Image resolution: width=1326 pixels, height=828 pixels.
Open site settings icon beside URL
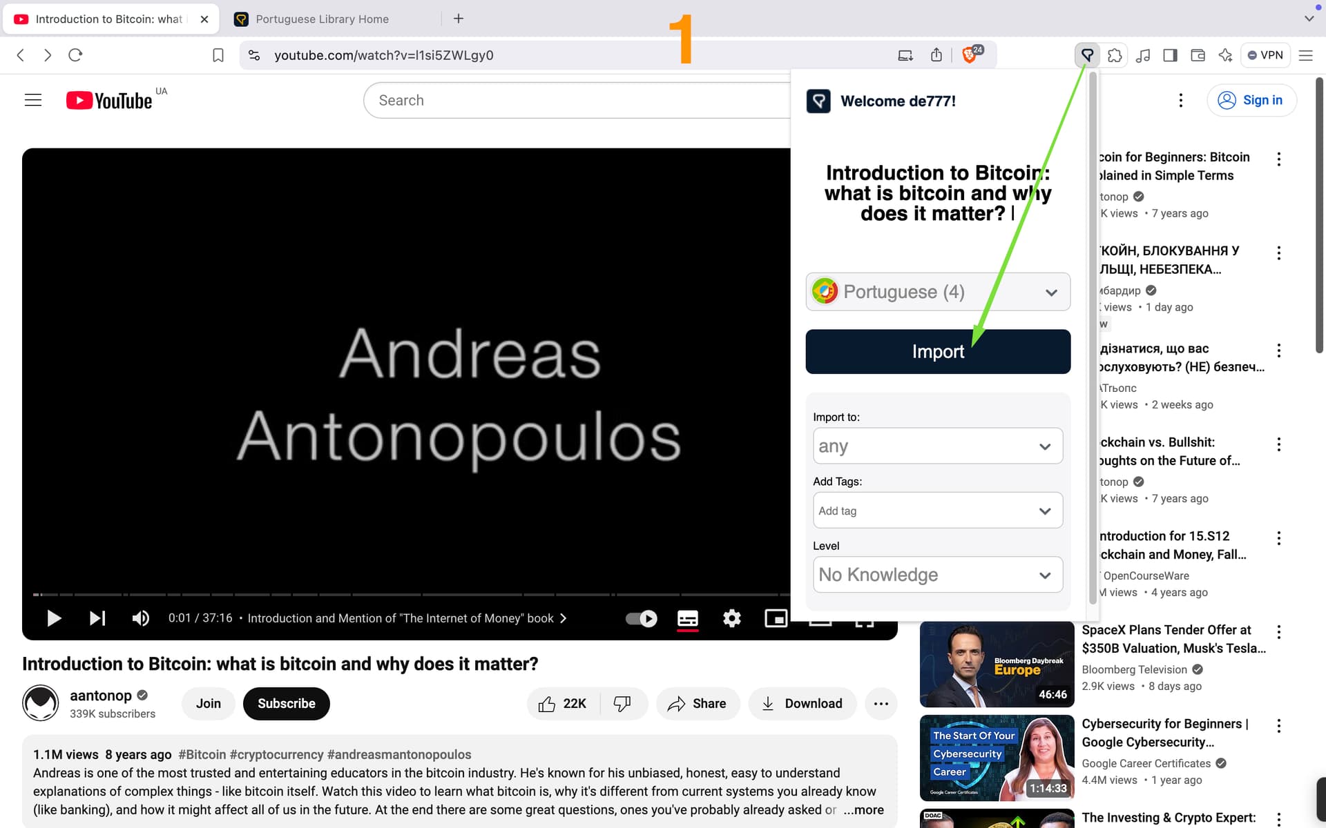pyautogui.click(x=254, y=55)
